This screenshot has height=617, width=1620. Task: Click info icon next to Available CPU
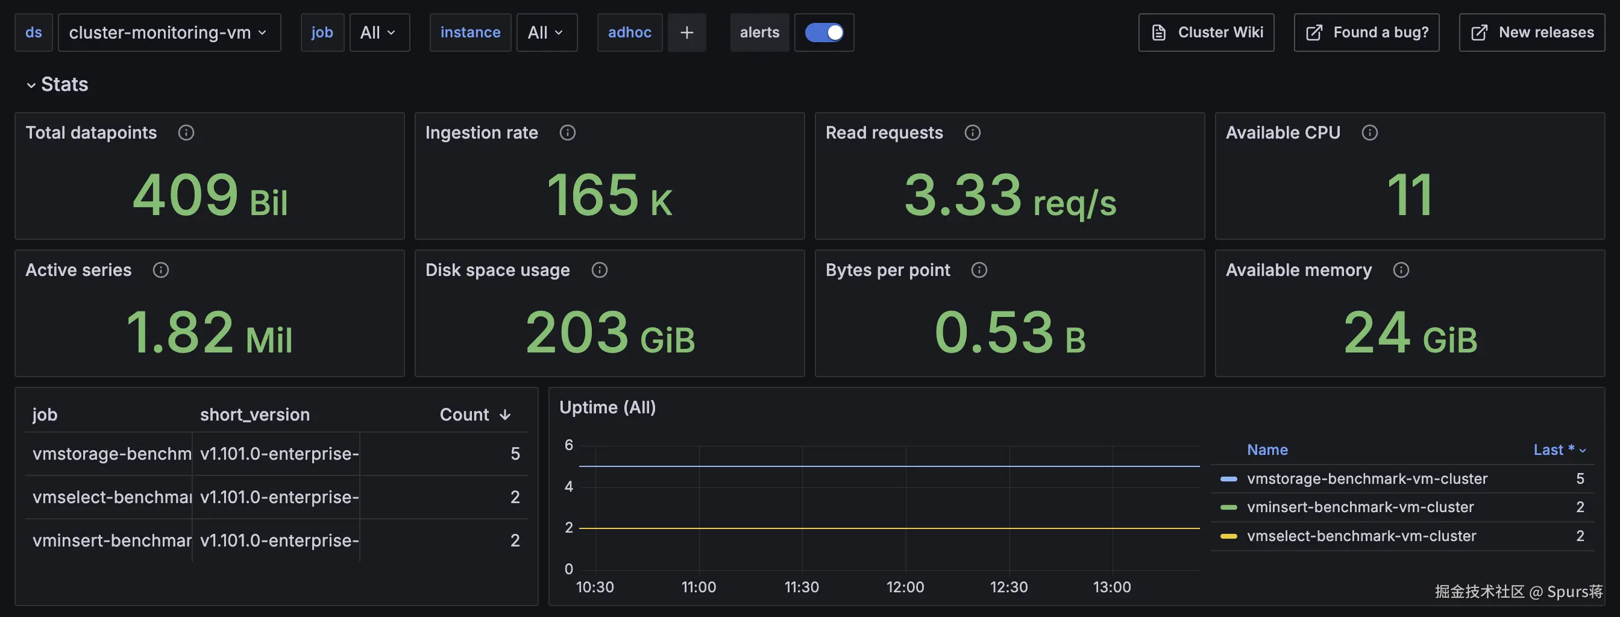(x=1369, y=133)
